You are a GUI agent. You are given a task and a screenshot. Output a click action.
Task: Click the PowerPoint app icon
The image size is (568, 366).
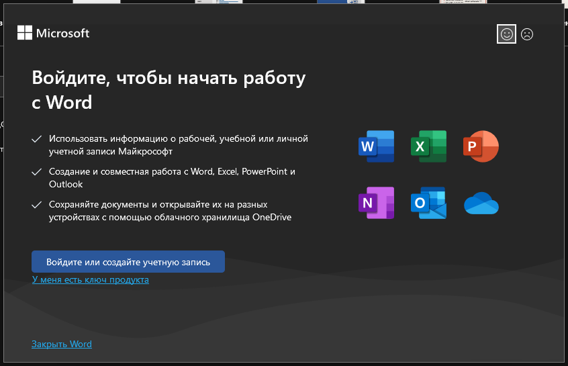[481, 146]
